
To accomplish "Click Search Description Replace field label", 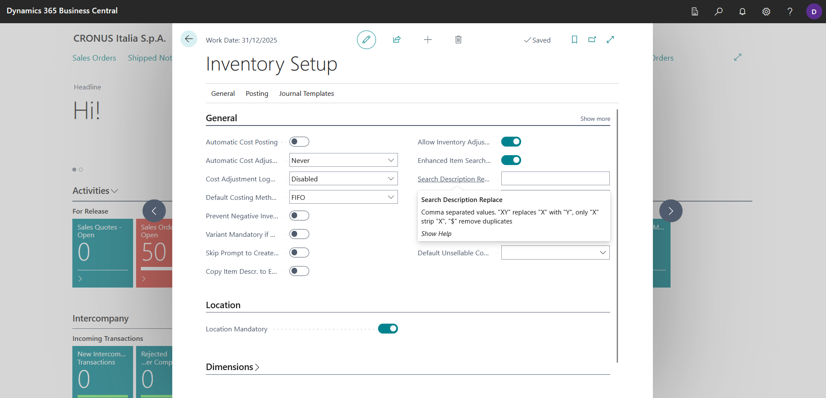I will tap(453, 179).
